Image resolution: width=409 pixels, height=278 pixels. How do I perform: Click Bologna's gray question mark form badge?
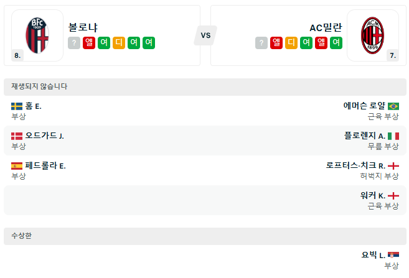[74, 43]
